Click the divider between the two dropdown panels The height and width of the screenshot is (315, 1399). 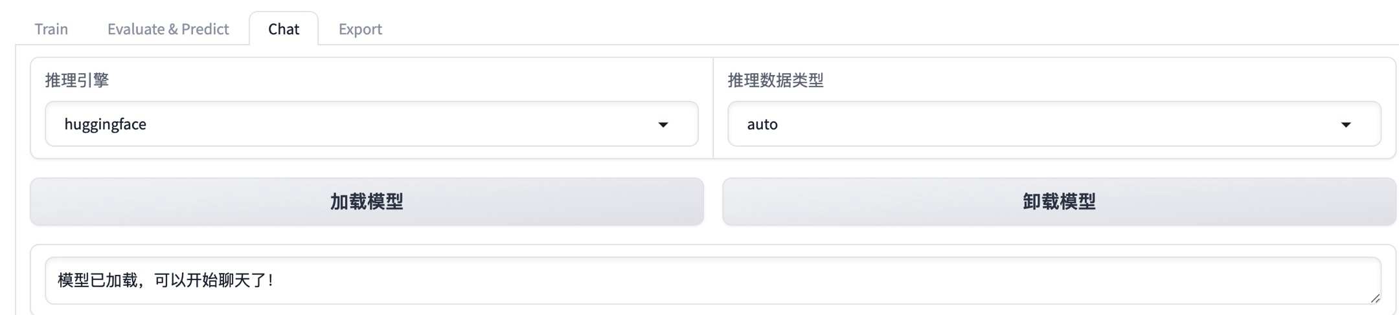(713, 108)
